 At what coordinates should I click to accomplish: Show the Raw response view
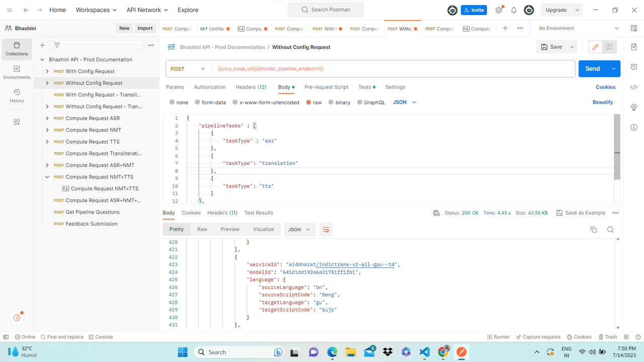pyautogui.click(x=202, y=229)
